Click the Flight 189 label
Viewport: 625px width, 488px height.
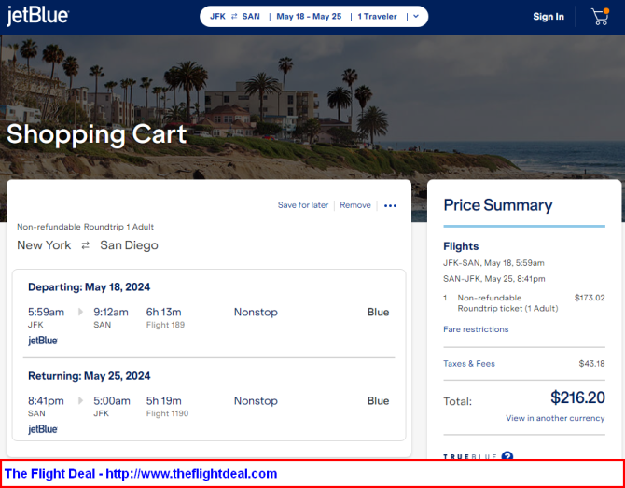165,325
